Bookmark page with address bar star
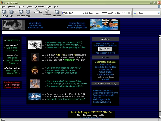 tap(123, 13)
